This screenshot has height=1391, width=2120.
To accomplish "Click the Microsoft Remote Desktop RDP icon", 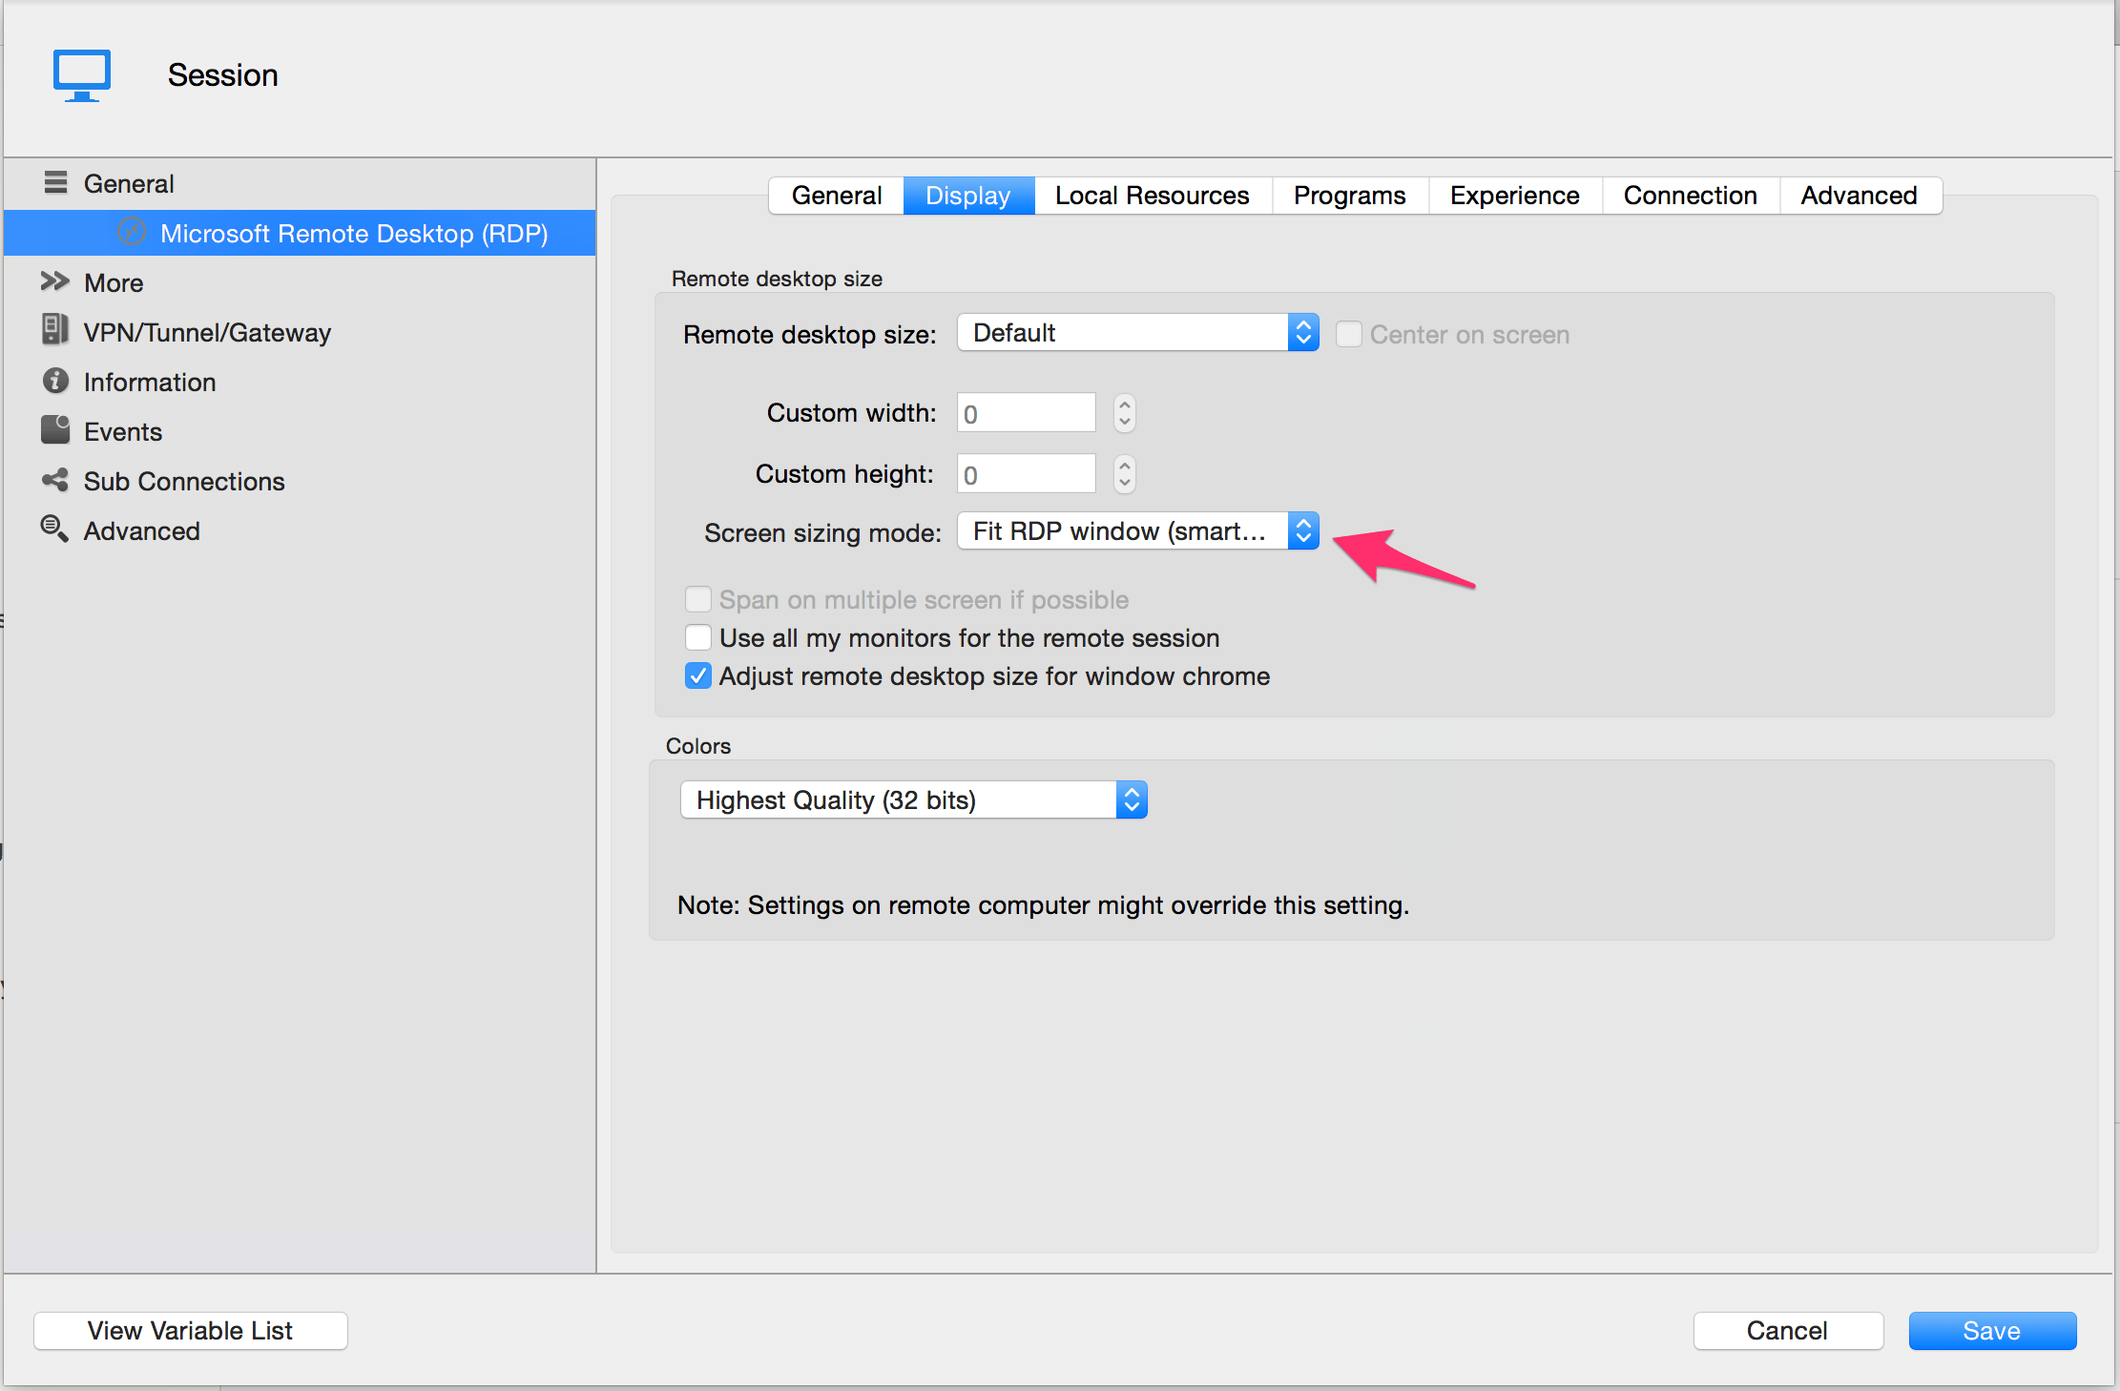I will coord(133,233).
